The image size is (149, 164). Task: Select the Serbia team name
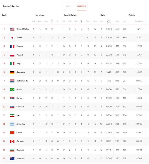19,98
